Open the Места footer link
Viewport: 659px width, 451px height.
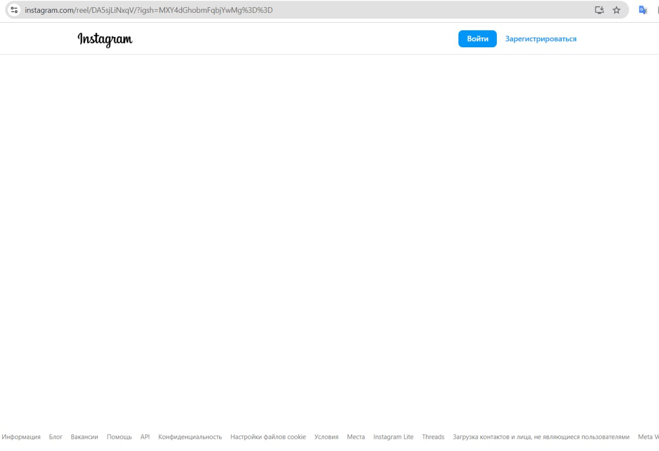coord(356,437)
